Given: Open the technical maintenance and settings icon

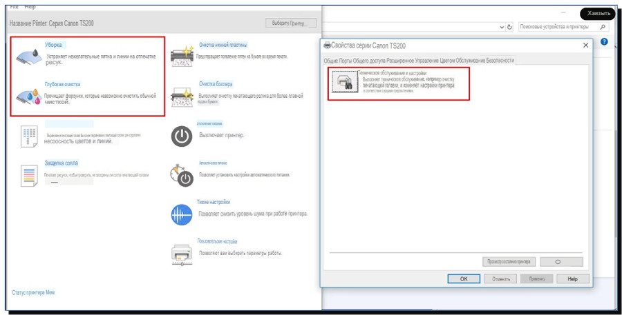Looking at the screenshot, I should coord(343,83).
